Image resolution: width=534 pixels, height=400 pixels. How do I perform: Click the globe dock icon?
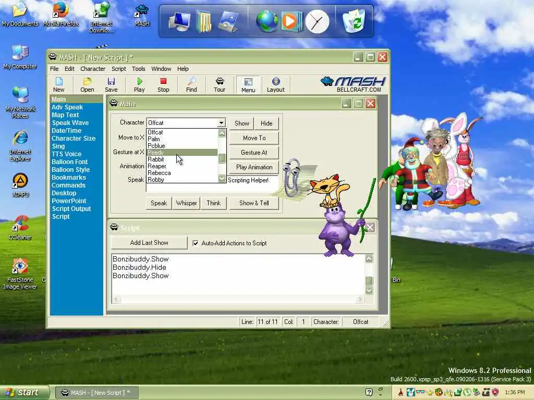(x=266, y=21)
